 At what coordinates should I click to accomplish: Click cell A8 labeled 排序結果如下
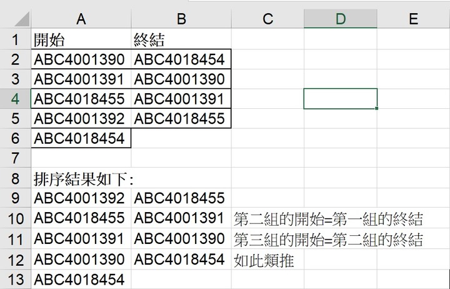pos(81,179)
